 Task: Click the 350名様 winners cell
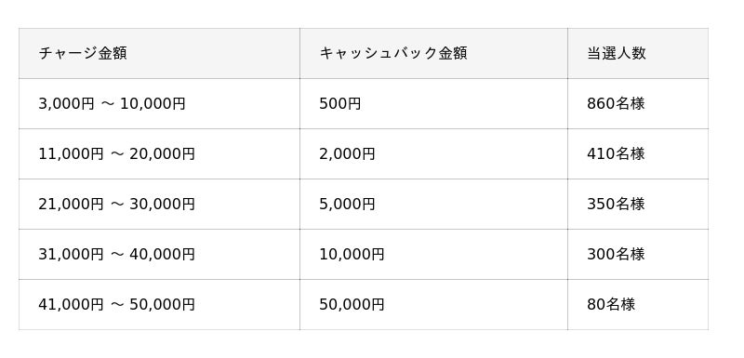click(638, 204)
